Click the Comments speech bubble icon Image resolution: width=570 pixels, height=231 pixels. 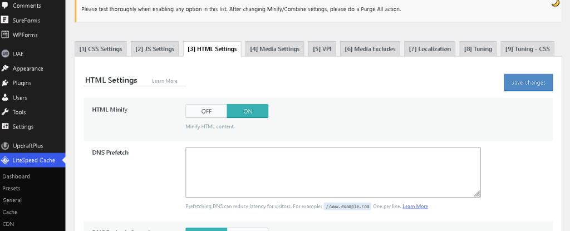tap(5, 6)
